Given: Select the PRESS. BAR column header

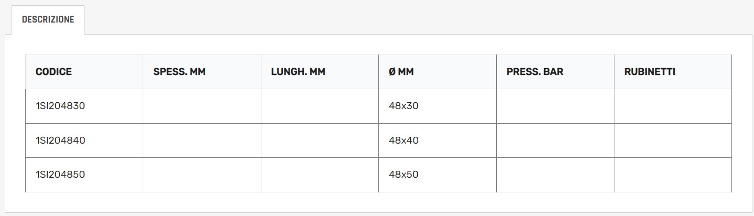Looking at the screenshot, I should coord(535,72).
